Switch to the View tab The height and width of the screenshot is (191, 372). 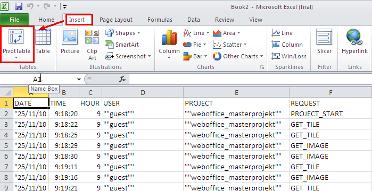tap(255, 20)
